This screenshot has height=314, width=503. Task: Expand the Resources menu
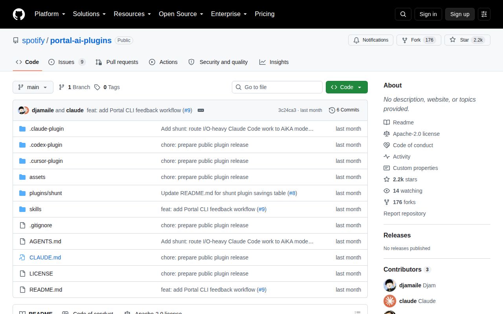click(132, 14)
